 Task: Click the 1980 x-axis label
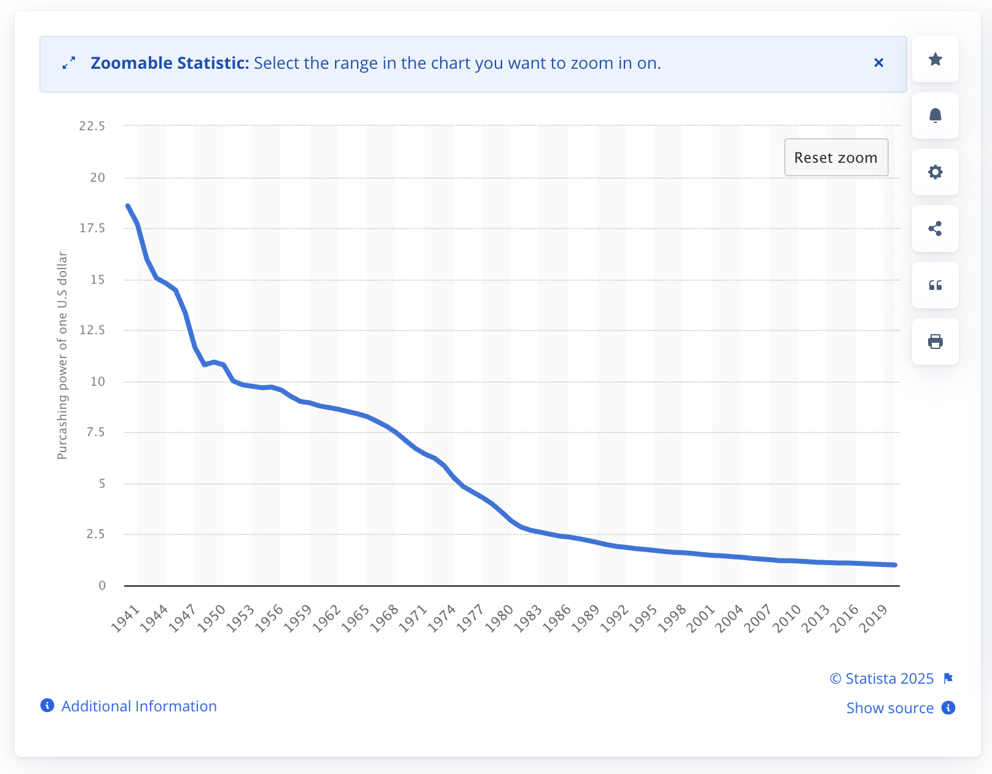(x=500, y=617)
